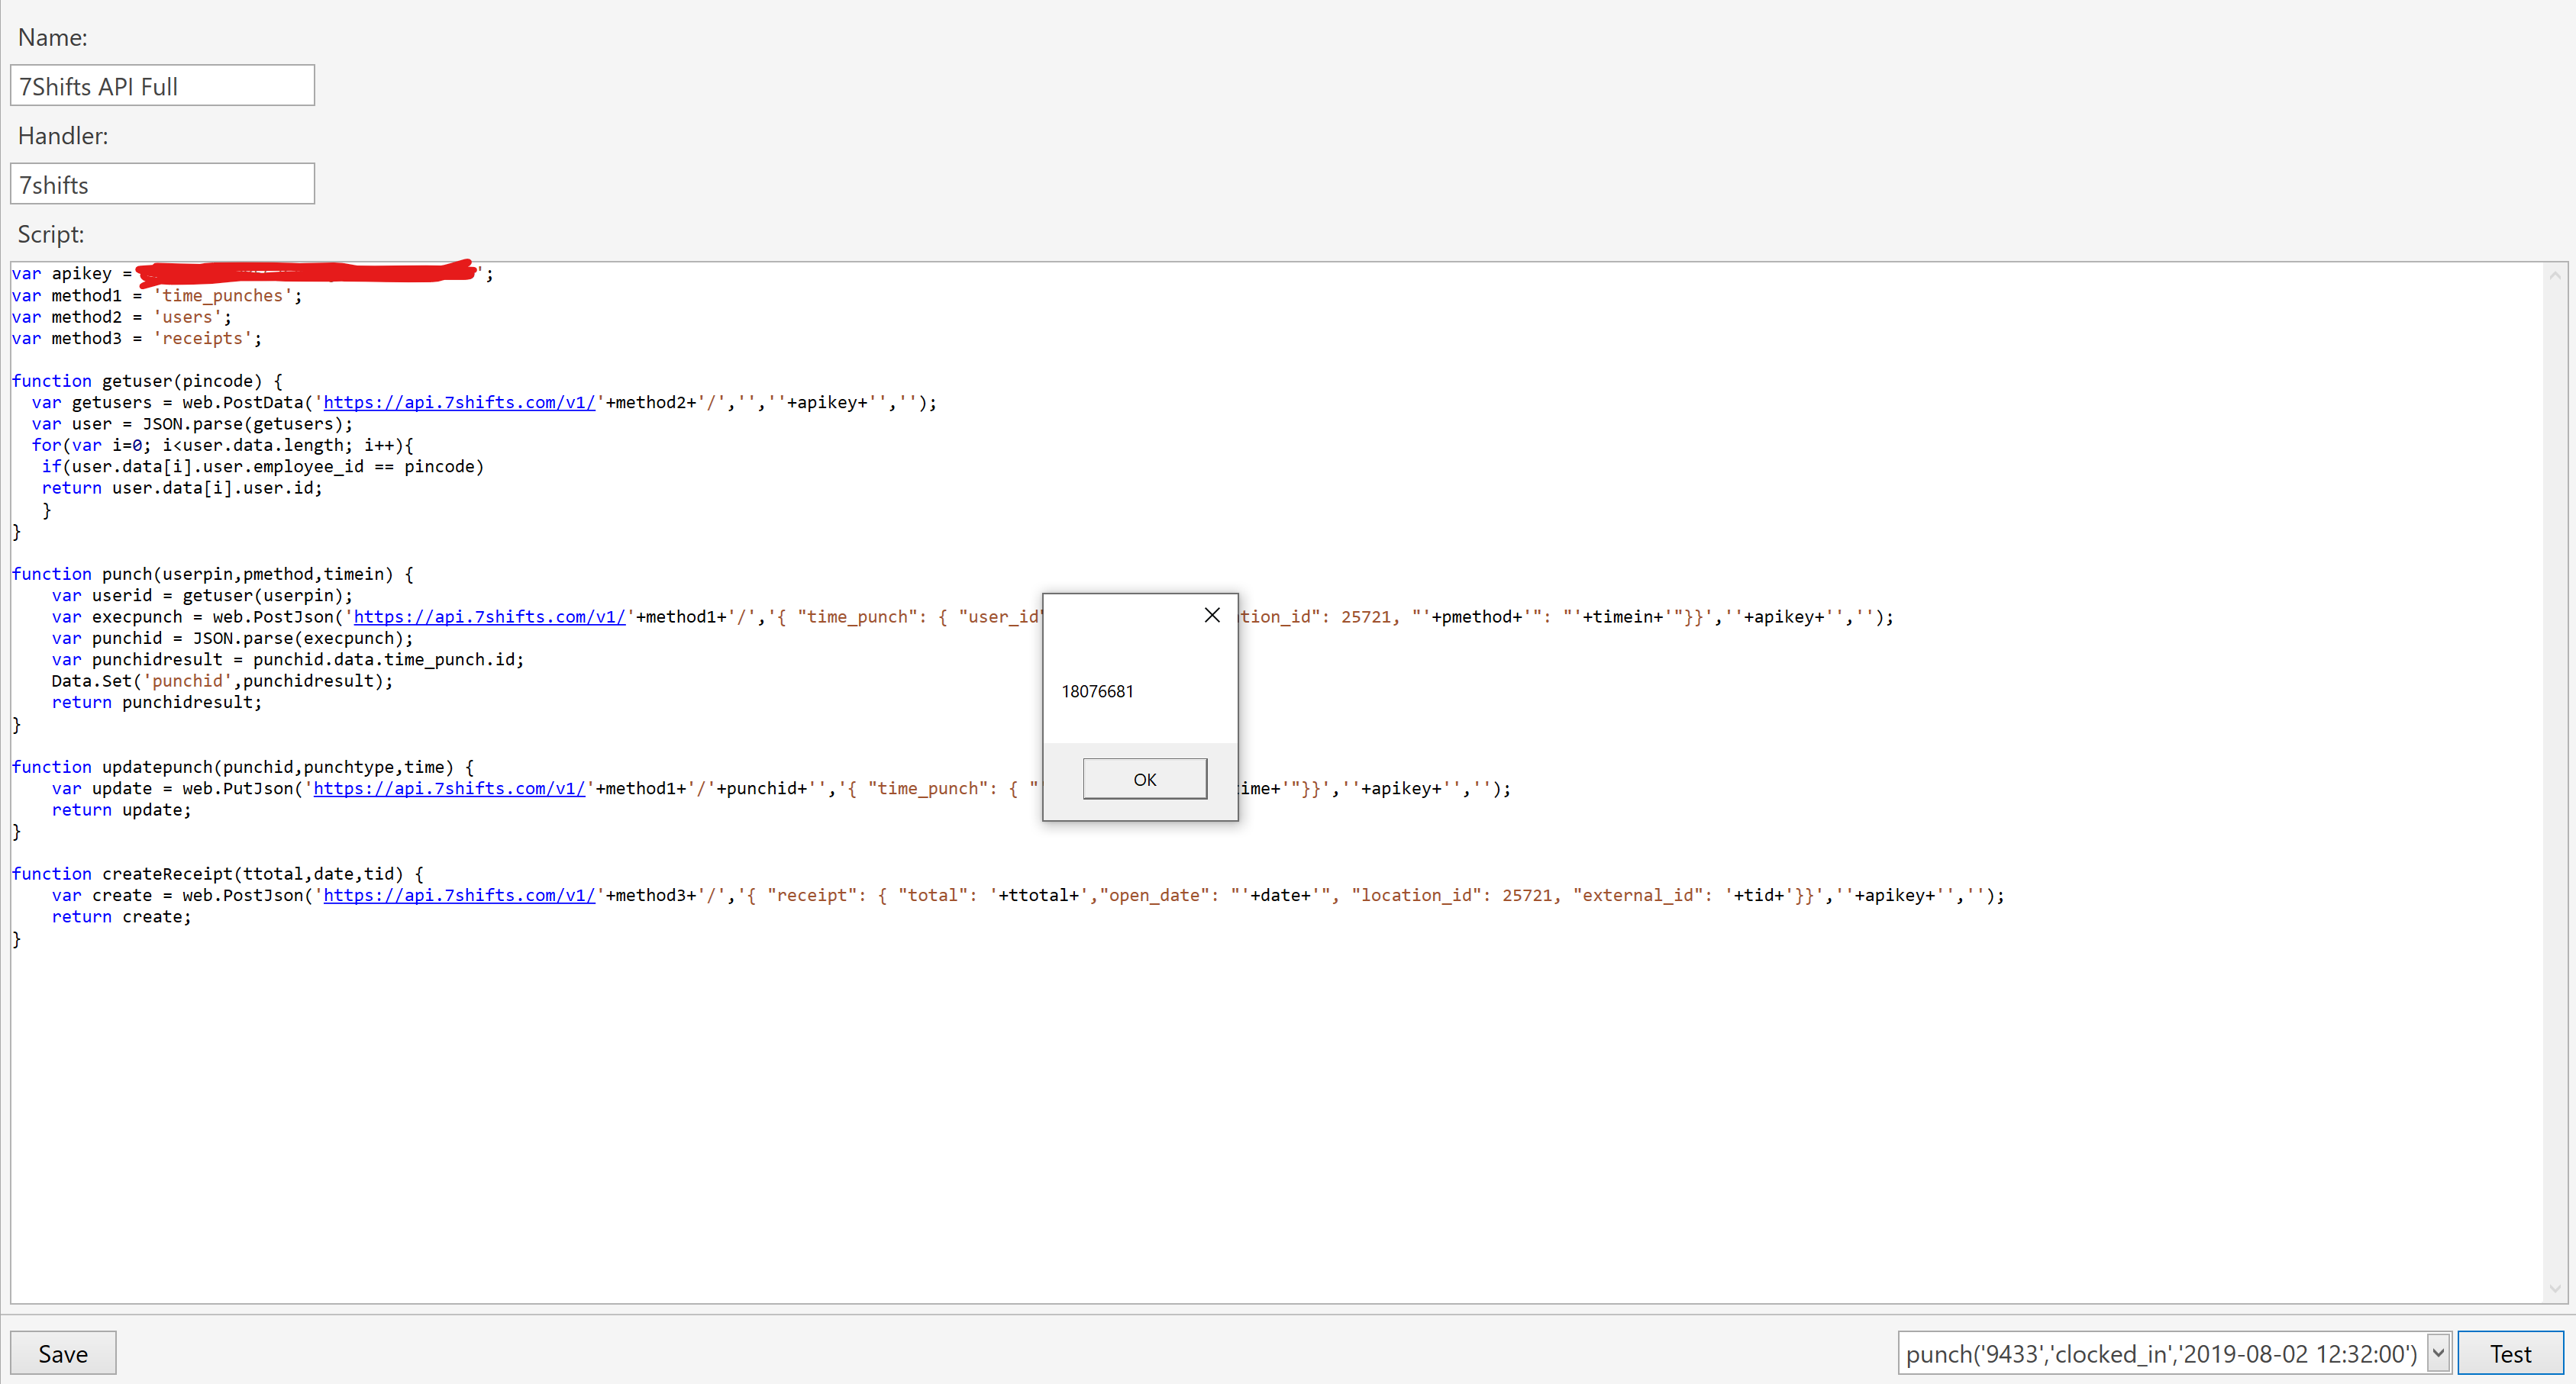Image resolution: width=2576 pixels, height=1384 pixels.
Task: Click OK in the message dialog
Action: [x=1144, y=778]
